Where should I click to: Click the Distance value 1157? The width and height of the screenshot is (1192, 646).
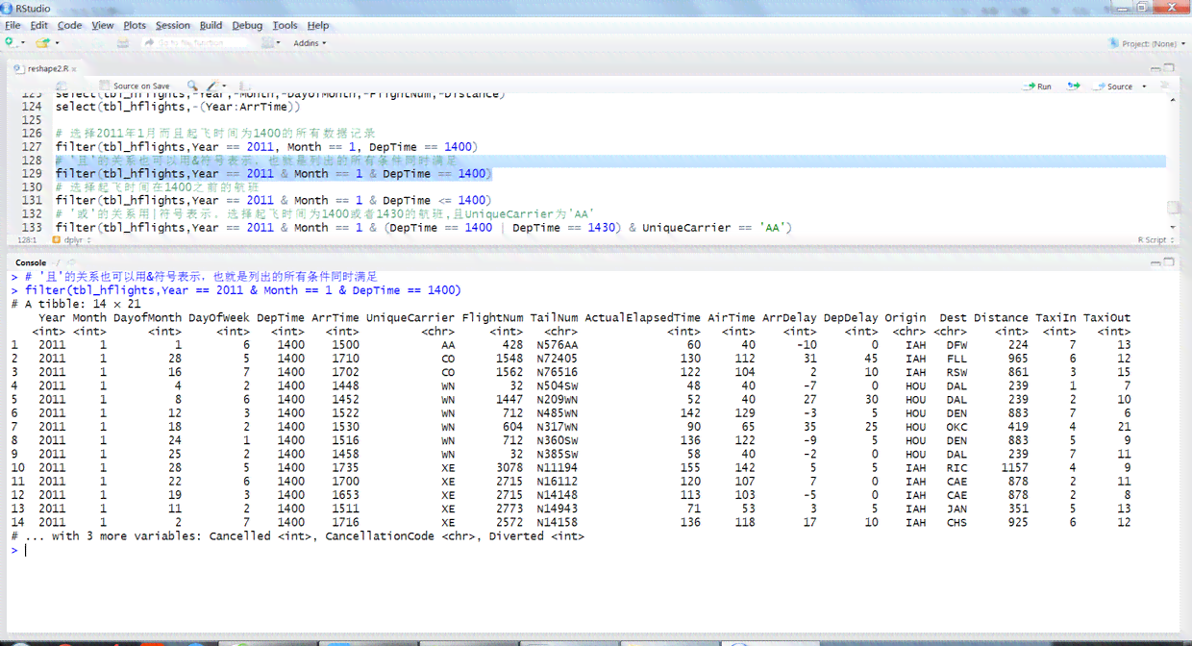pos(1014,467)
